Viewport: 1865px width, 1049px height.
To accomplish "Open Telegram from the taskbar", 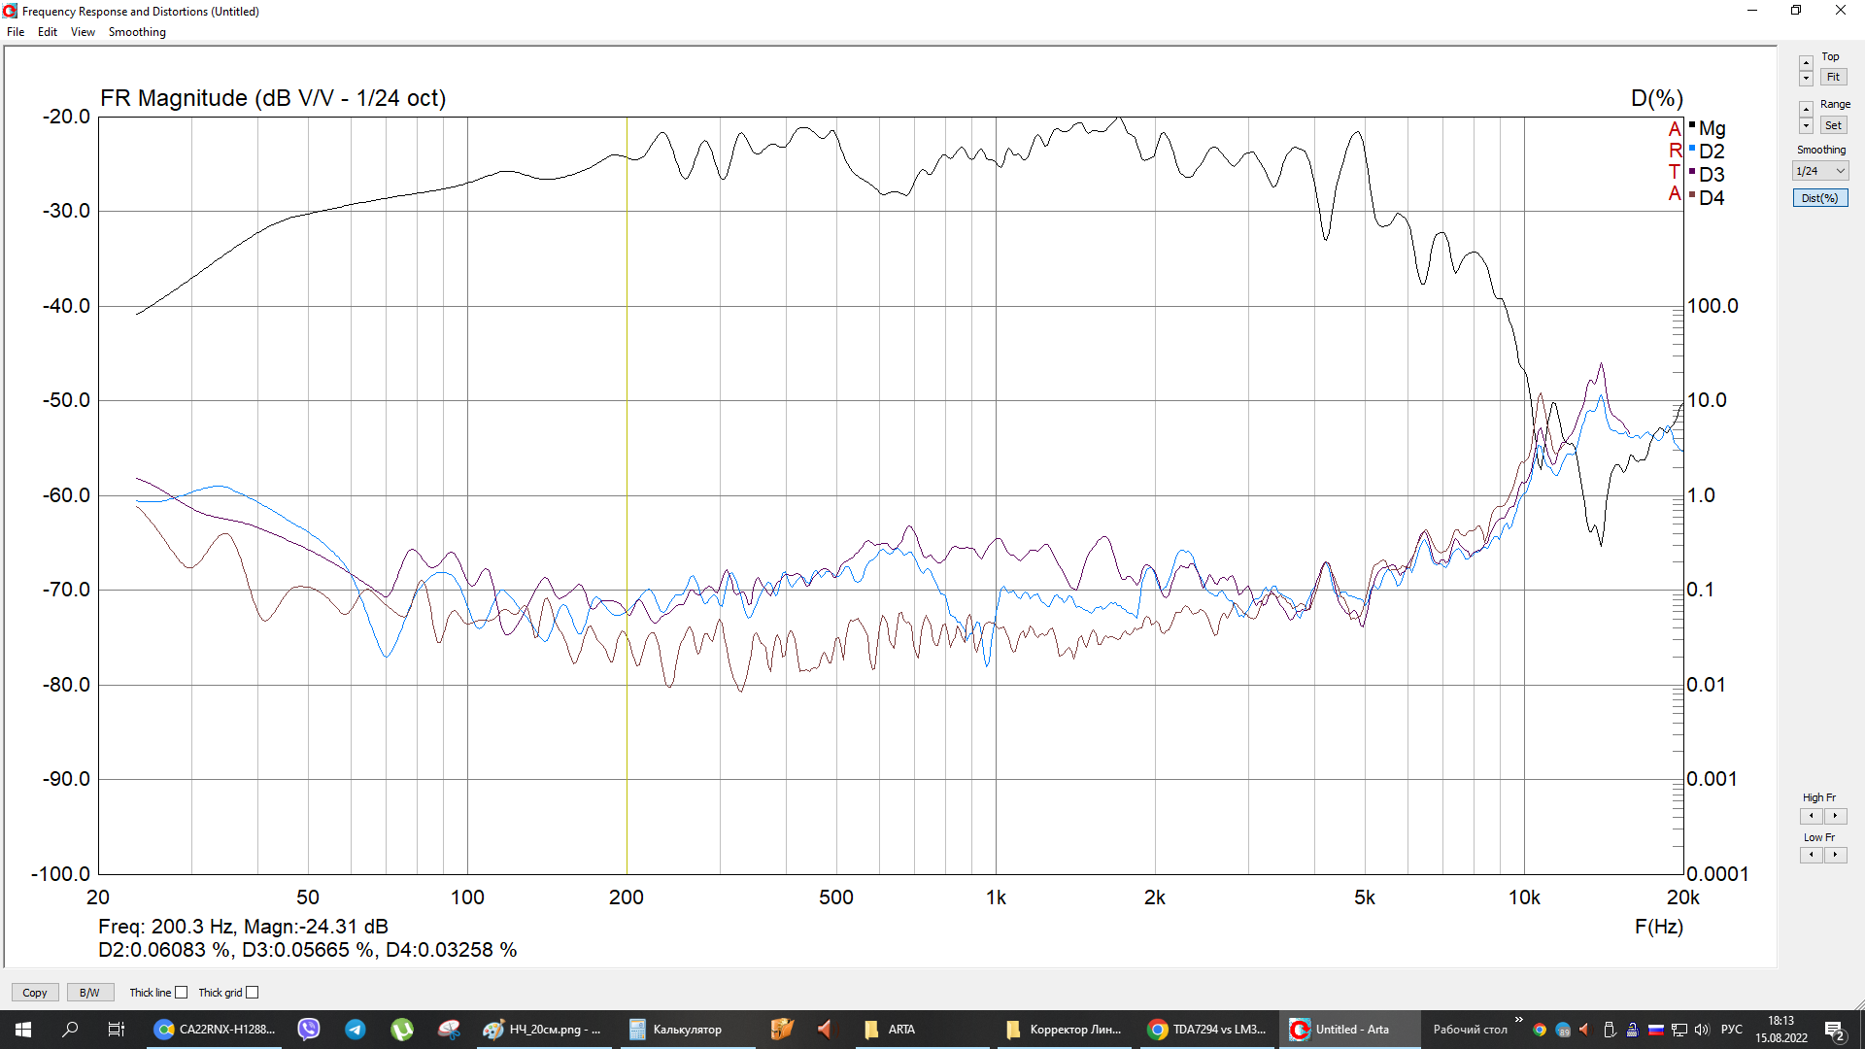I will pyautogui.click(x=356, y=1030).
